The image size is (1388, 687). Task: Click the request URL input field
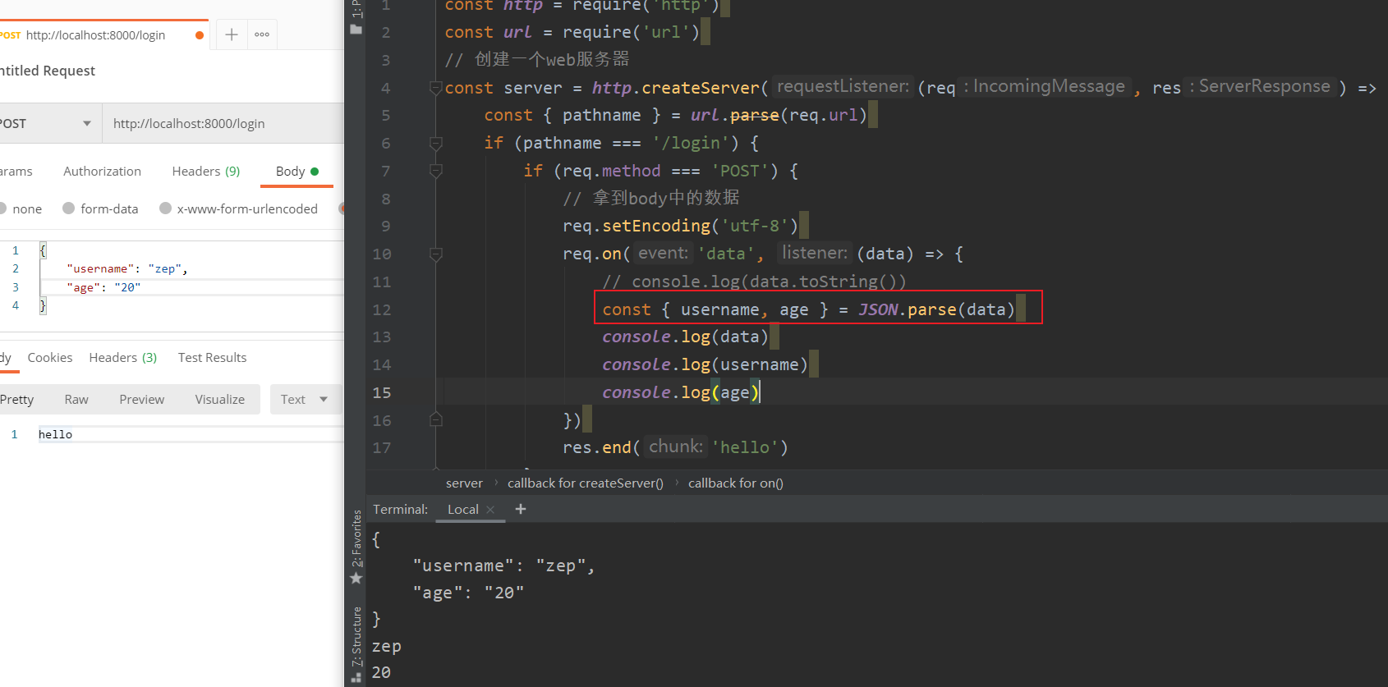tap(223, 123)
